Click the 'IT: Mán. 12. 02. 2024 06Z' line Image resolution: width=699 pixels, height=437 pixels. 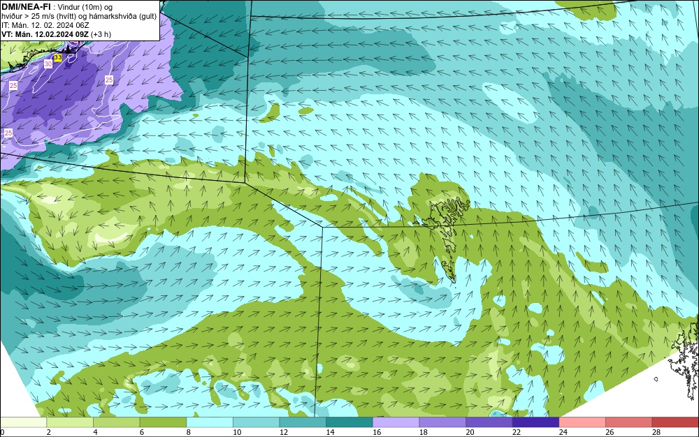[45, 25]
